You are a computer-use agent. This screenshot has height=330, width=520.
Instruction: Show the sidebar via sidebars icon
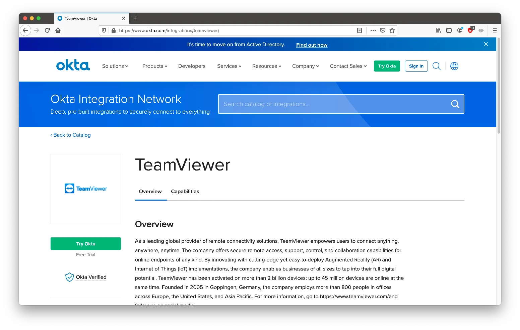[449, 30]
